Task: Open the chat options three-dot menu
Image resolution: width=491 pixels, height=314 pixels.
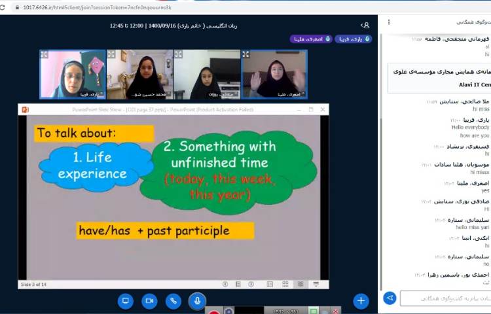Action: [389, 22]
